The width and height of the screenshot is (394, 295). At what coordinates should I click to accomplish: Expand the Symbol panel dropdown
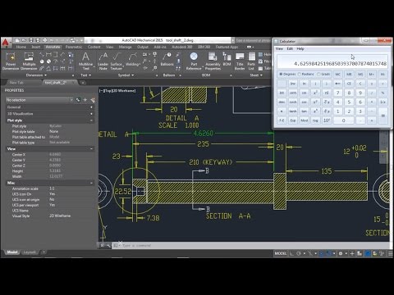[x=126, y=75]
